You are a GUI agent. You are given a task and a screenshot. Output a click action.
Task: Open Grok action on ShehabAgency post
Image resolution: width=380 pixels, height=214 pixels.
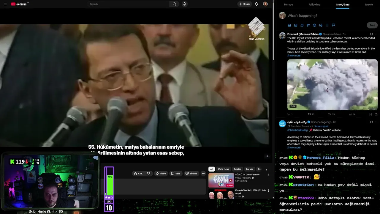pos(371,122)
